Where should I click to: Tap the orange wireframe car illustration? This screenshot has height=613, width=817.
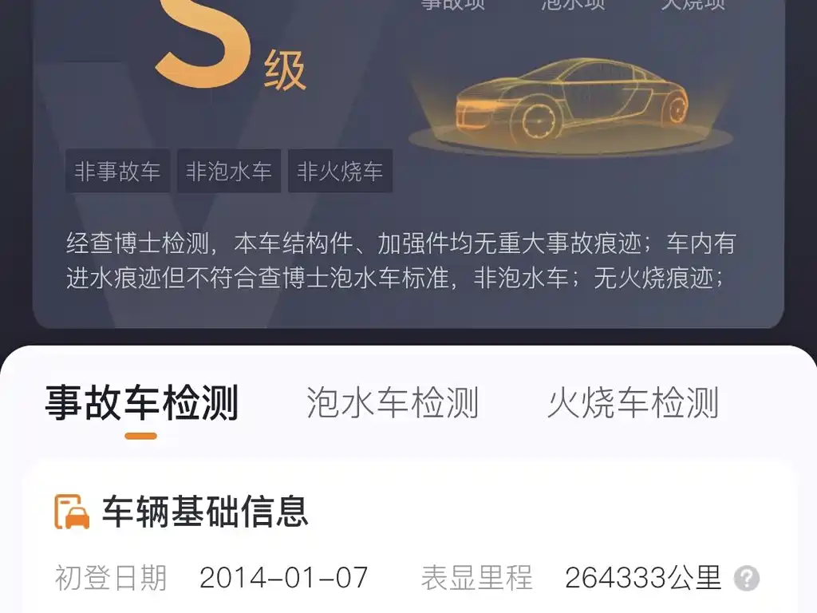[x=571, y=106]
